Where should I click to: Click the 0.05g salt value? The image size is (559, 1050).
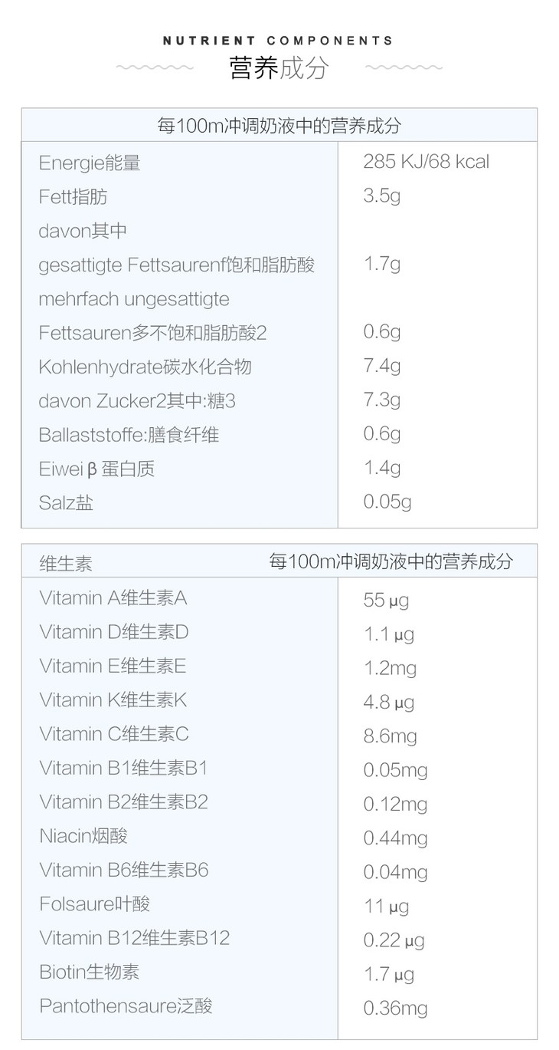387,502
